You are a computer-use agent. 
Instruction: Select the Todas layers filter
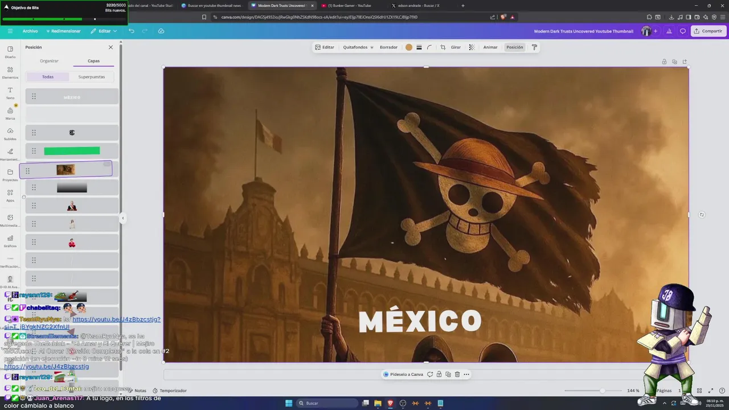pyautogui.click(x=48, y=76)
